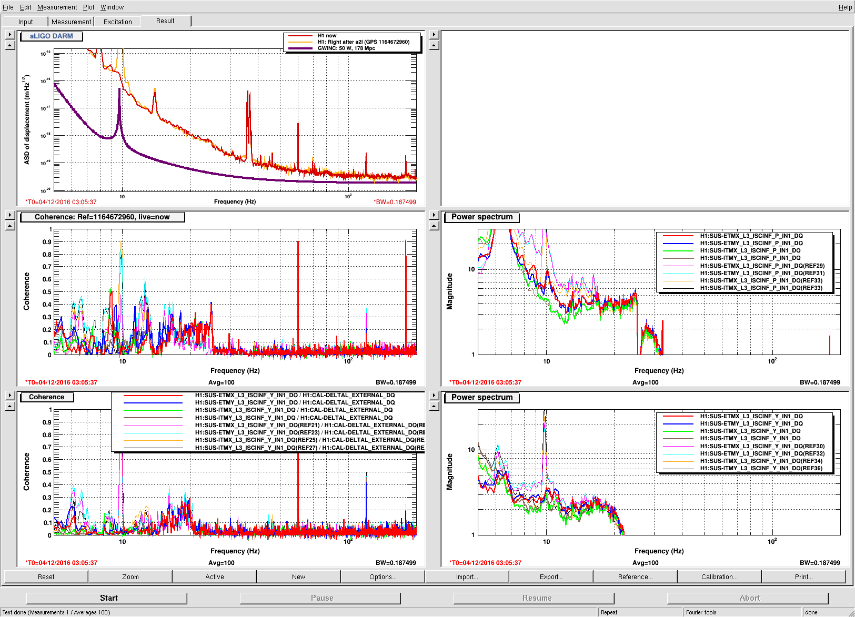The image size is (855, 617).
Task: Click right-arrow button beside bottom-left Coherence plot
Action: [x=10, y=396]
